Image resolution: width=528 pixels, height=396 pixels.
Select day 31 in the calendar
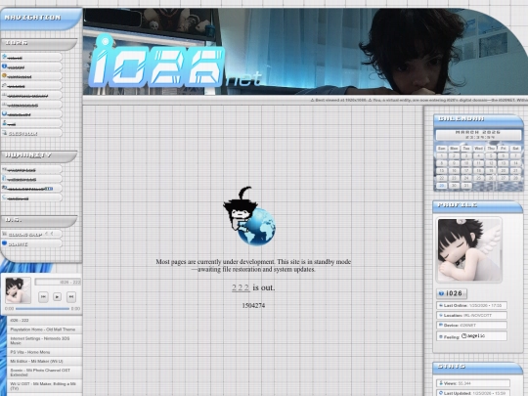pos(466,186)
